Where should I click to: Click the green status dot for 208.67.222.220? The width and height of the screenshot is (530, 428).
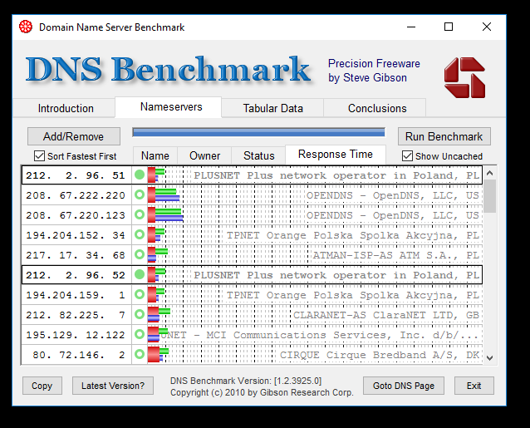[139, 195]
